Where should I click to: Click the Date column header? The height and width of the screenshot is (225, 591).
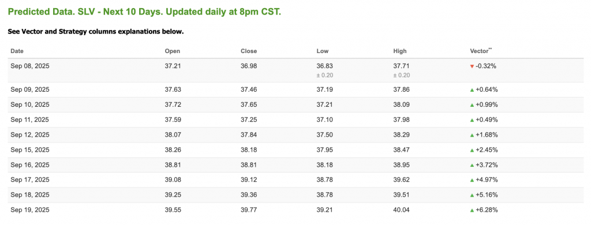click(x=17, y=51)
